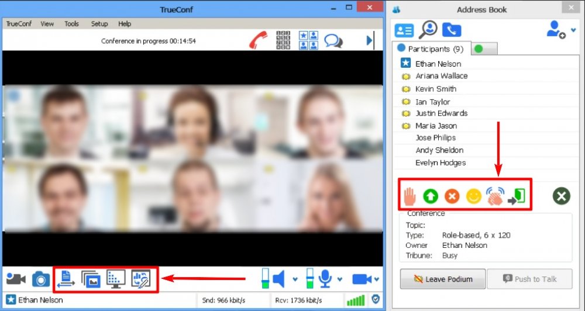This screenshot has width=585, height=311.
Task: Take a snapshot with the camera icon
Action: click(x=41, y=279)
